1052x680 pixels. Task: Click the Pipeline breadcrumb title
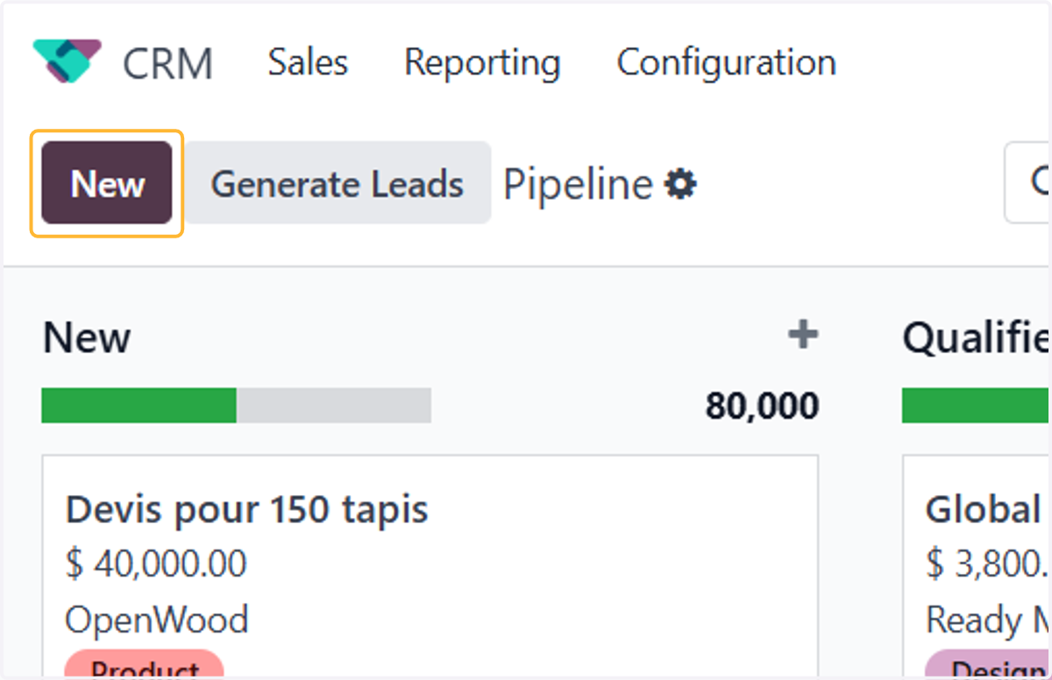click(578, 185)
